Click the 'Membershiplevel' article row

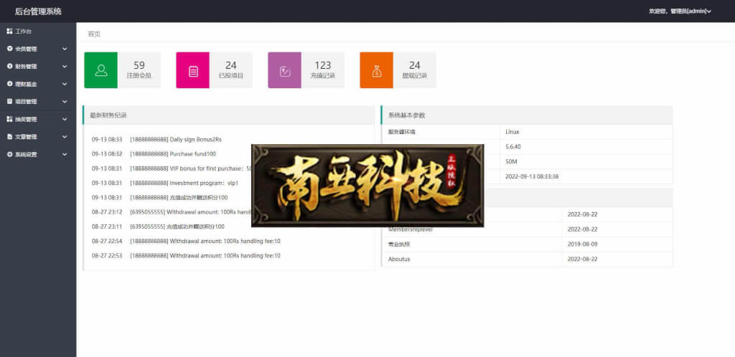527,229
